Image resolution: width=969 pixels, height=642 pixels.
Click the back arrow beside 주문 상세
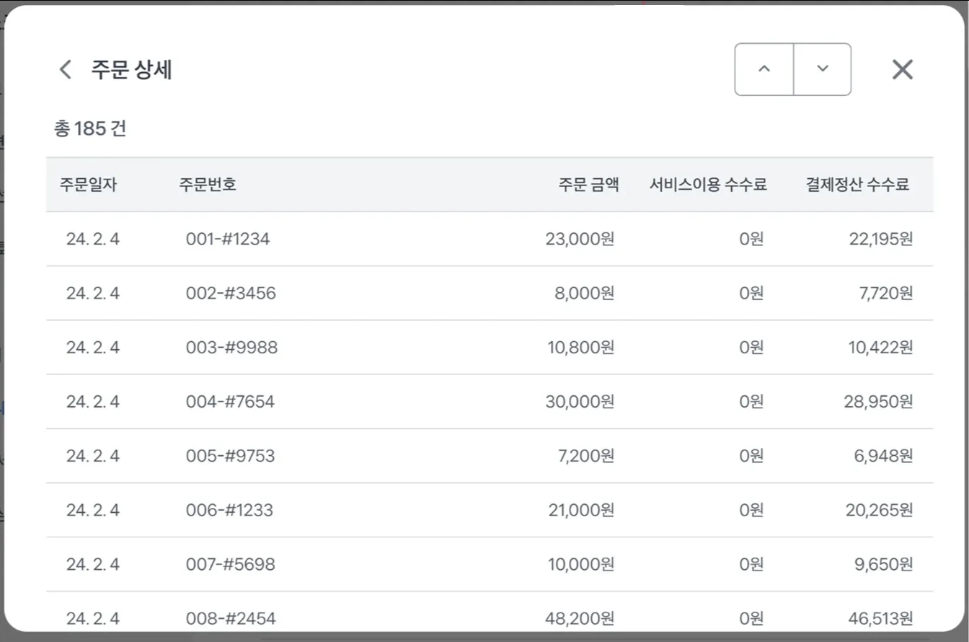(x=66, y=70)
